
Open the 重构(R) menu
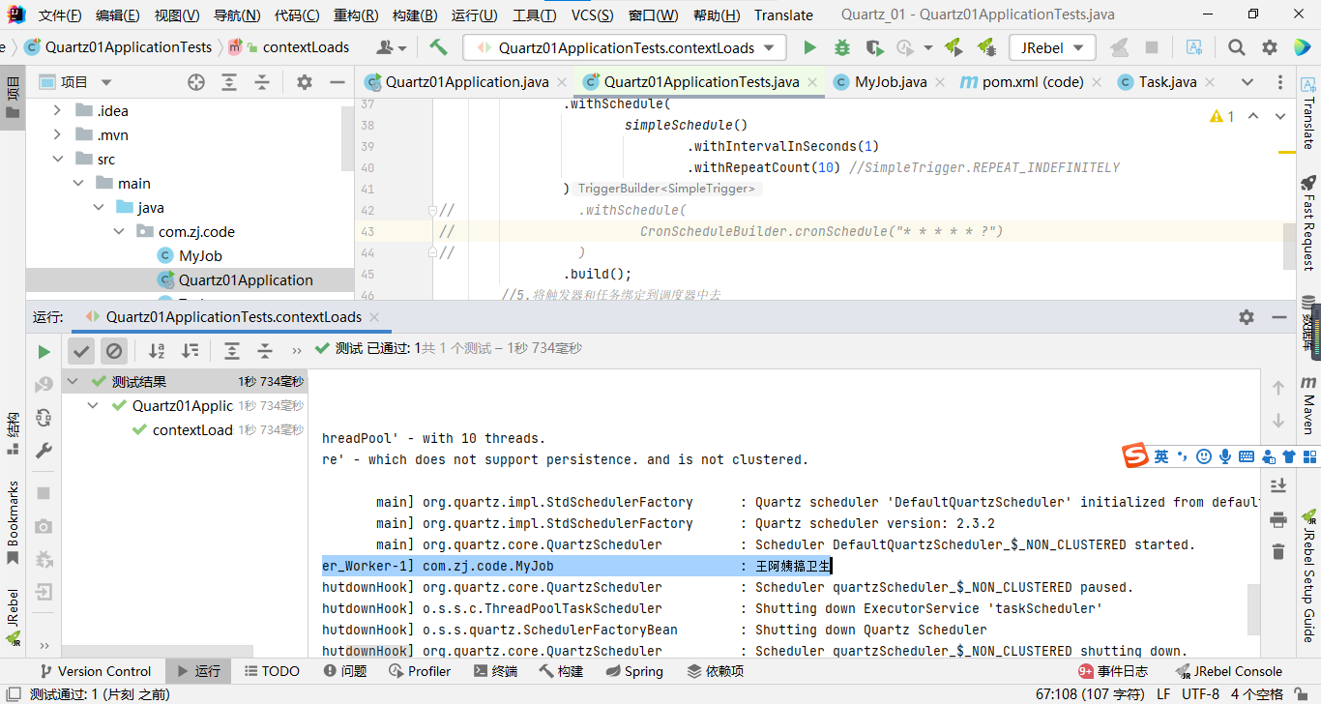point(356,15)
